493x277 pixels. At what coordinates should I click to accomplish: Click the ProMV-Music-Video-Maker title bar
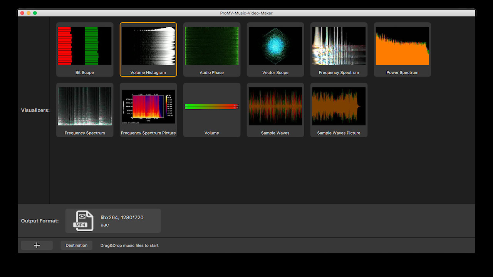246,13
